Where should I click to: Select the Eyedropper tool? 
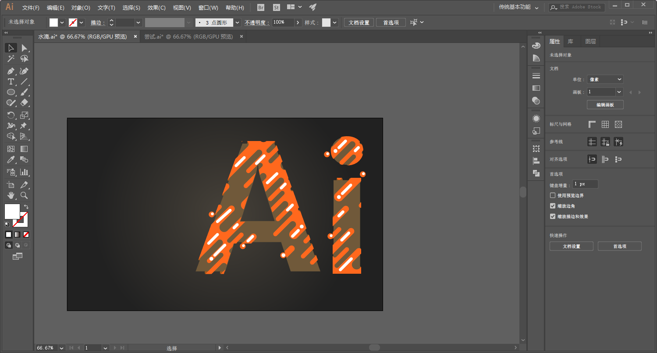(11, 159)
